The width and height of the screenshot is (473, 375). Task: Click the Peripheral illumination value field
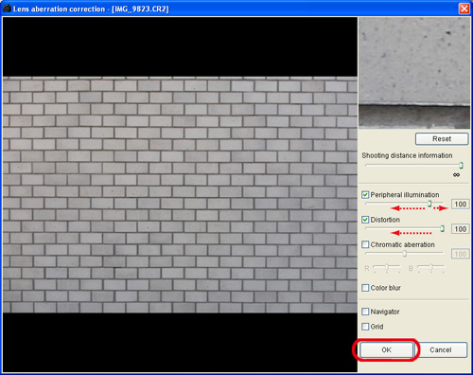[x=460, y=205]
